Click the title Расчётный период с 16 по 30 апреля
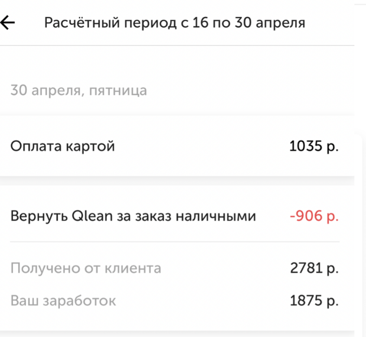This screenshot has width=366, height=337. (175, 23)
